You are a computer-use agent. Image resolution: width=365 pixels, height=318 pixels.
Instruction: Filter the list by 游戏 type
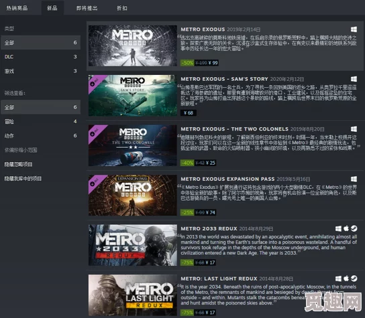click(41, 71)
